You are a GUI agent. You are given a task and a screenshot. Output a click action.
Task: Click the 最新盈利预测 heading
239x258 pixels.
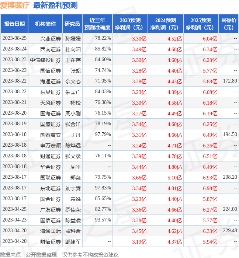coord(55,6)
